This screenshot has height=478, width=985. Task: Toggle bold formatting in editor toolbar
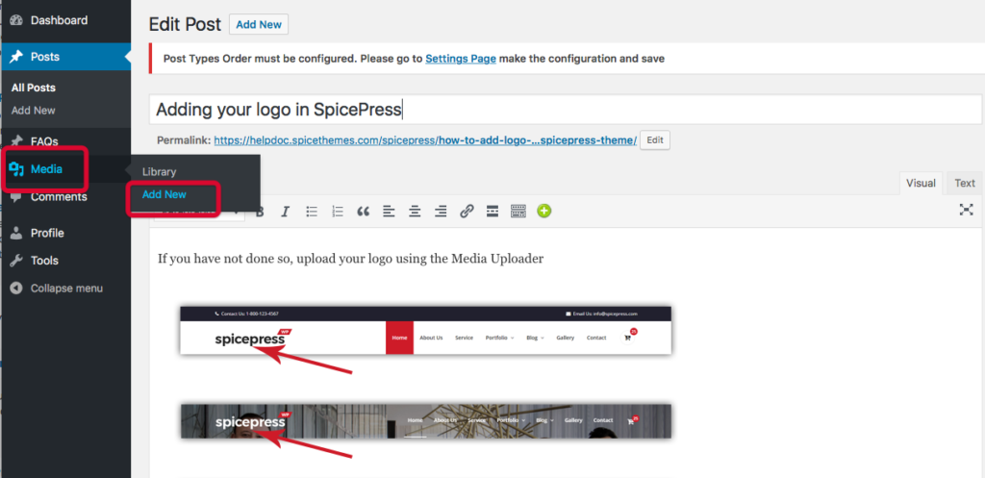click(x=260, y=212)
